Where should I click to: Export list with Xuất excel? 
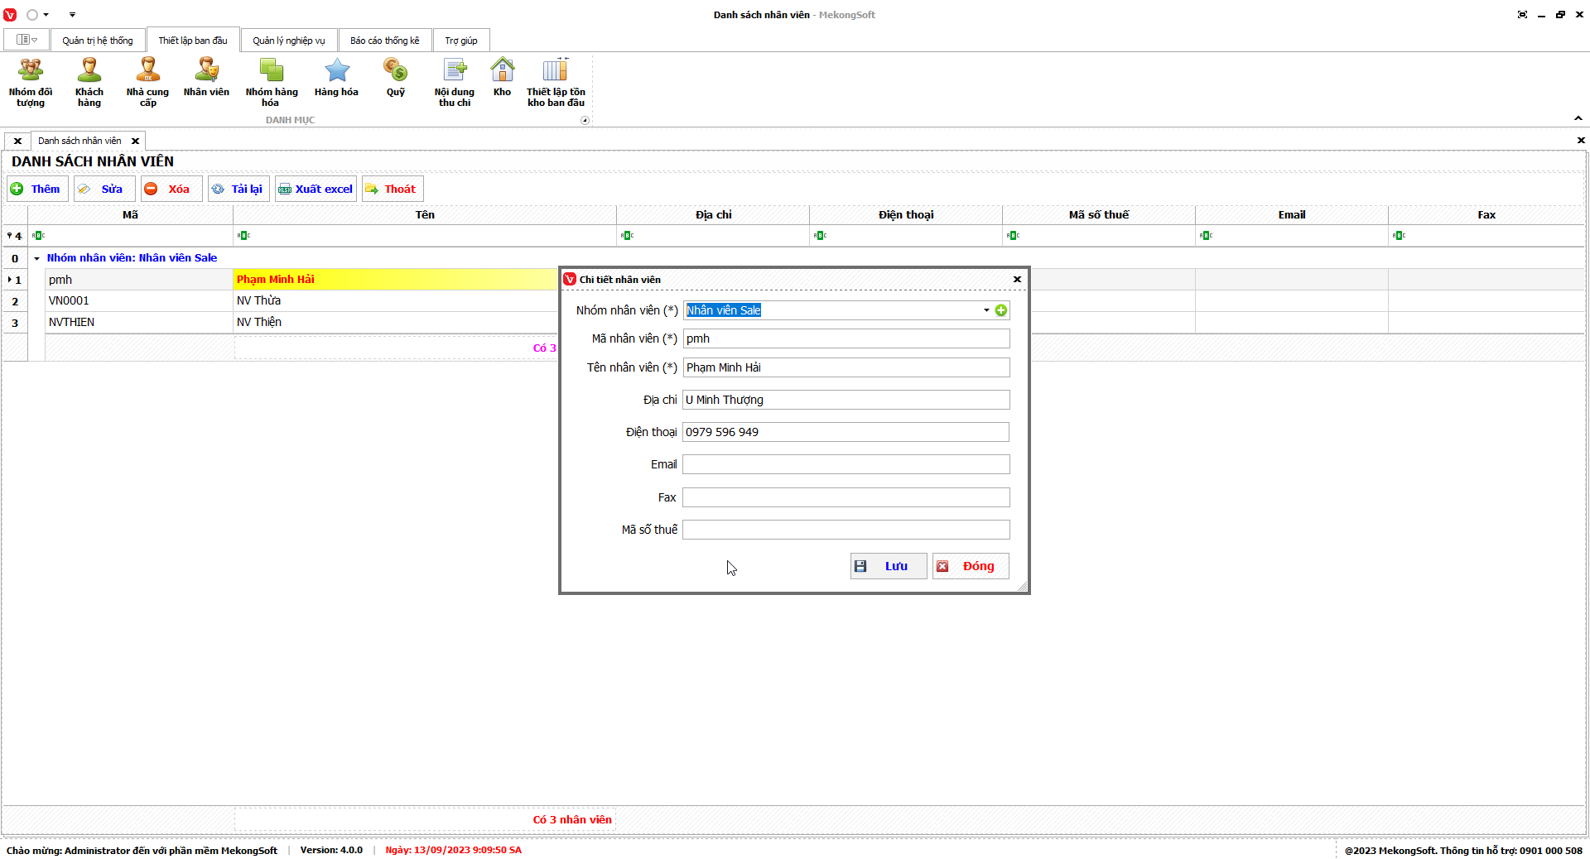(x=316, y=189)
